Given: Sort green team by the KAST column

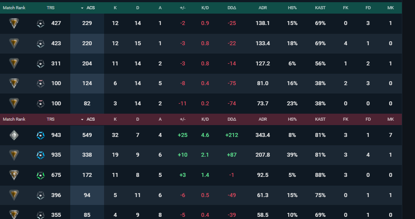Looking at the screenshot, I should coord(320,8).
